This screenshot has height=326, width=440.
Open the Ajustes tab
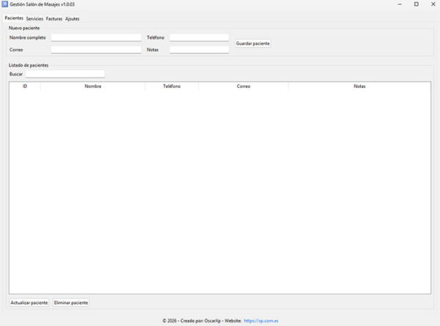(x=72, y=19)
